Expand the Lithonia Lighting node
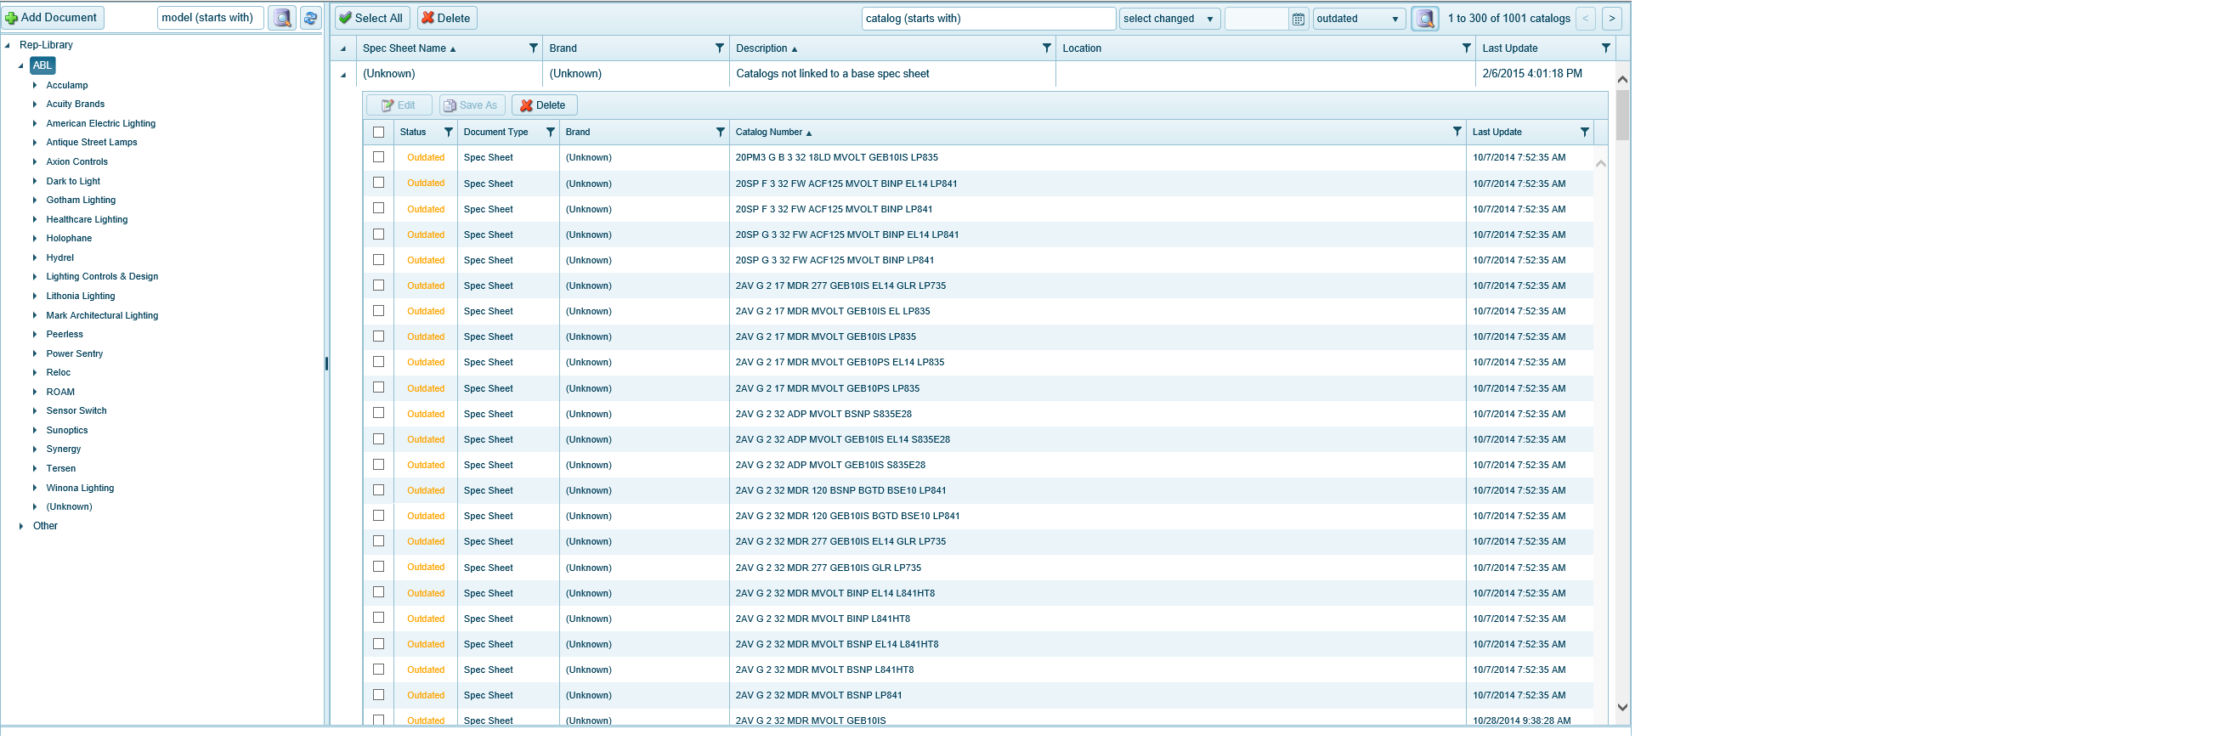The image size is (2218, 746). click(x=35, y=297)
